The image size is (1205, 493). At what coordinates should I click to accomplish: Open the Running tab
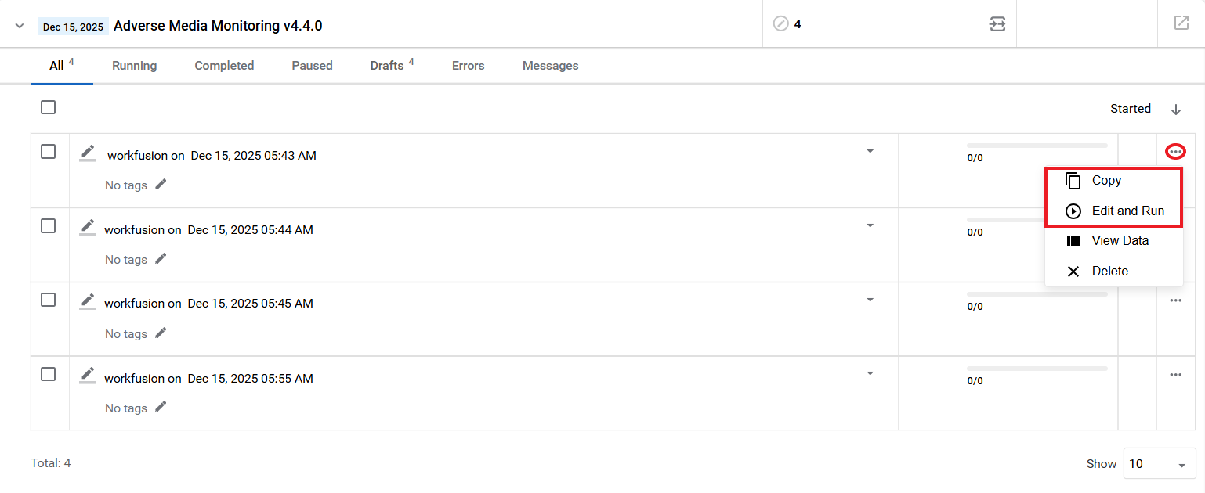134,66
